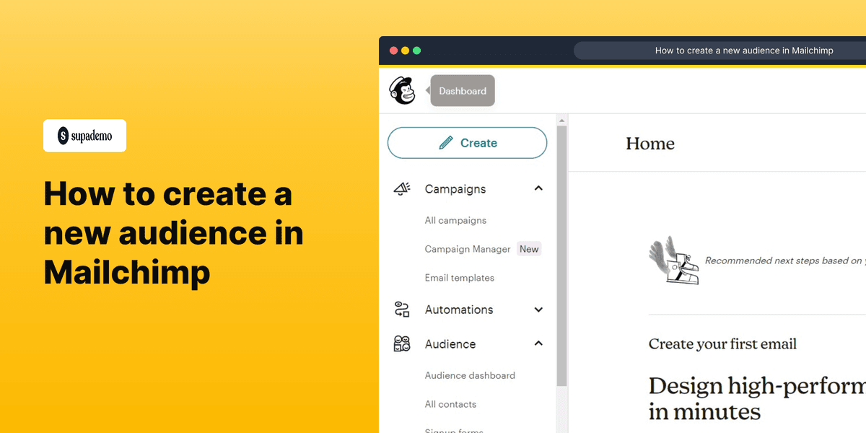This screenshot has width=866, height=433.
Task: Open Campaign Manager
Action: 468,248
